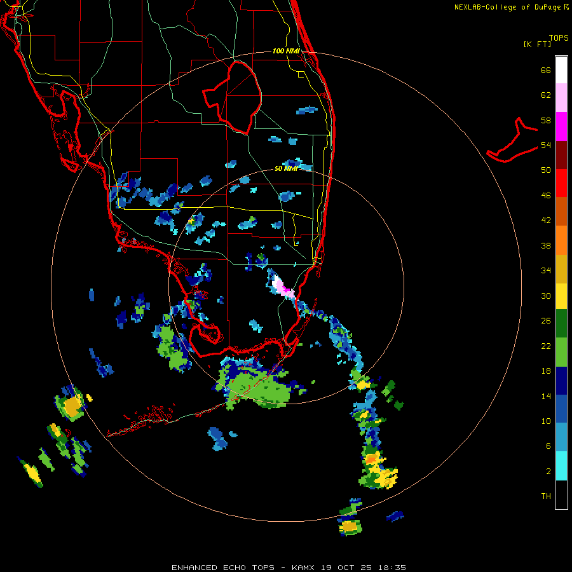This screenshot has width=572, height=572.
Task: Click the cyan swatch in the legend
Action: [x=561, y=466]
